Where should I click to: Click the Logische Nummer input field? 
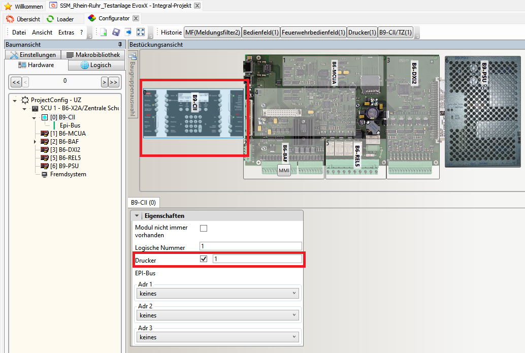[x=251, y=246]
